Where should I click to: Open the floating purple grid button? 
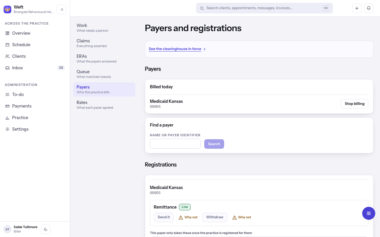pyautogui.click(x=369, y=213)
